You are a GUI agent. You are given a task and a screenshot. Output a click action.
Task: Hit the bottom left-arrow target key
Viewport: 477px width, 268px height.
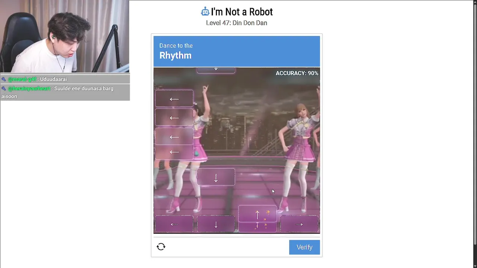pos(174,224)
